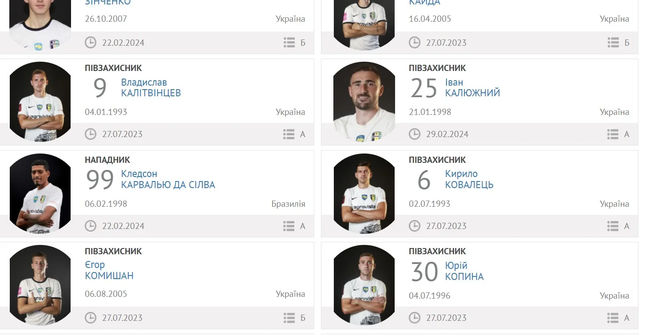Open Єгор КОМИШАН player profile link

(109, 270)
